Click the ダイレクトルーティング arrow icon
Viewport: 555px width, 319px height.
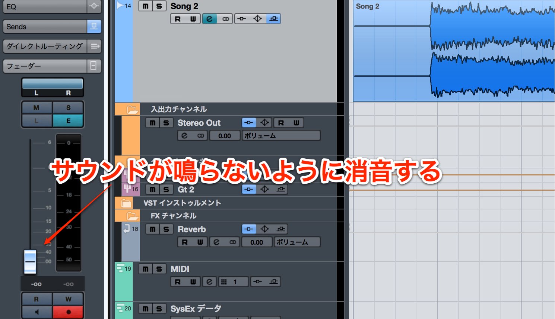(x=94, y=46)
